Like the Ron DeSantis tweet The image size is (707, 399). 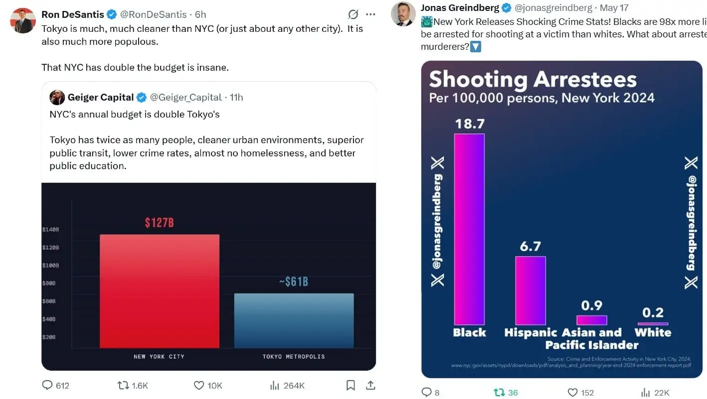click(199, 385)
